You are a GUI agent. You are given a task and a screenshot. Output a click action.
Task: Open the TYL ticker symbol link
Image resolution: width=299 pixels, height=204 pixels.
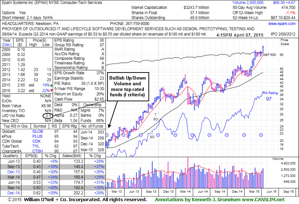[36, 146]
